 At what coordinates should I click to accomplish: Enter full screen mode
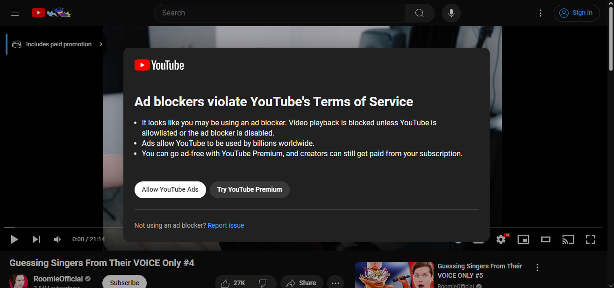point(591,239)
